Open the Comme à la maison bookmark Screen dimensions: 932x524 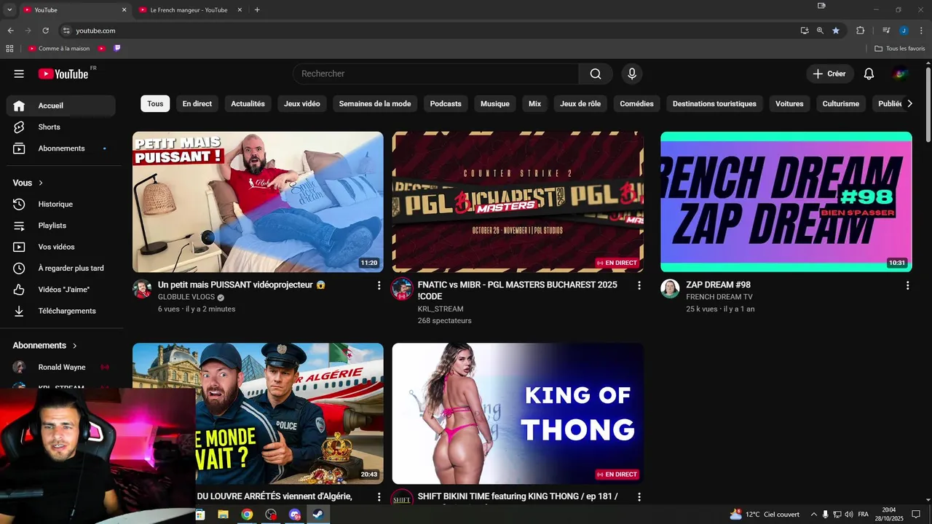[59, 48]
